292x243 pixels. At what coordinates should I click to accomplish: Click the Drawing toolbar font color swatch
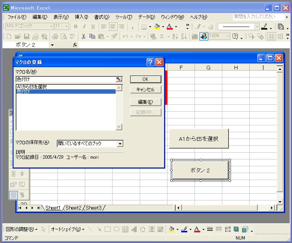point(197,229)
